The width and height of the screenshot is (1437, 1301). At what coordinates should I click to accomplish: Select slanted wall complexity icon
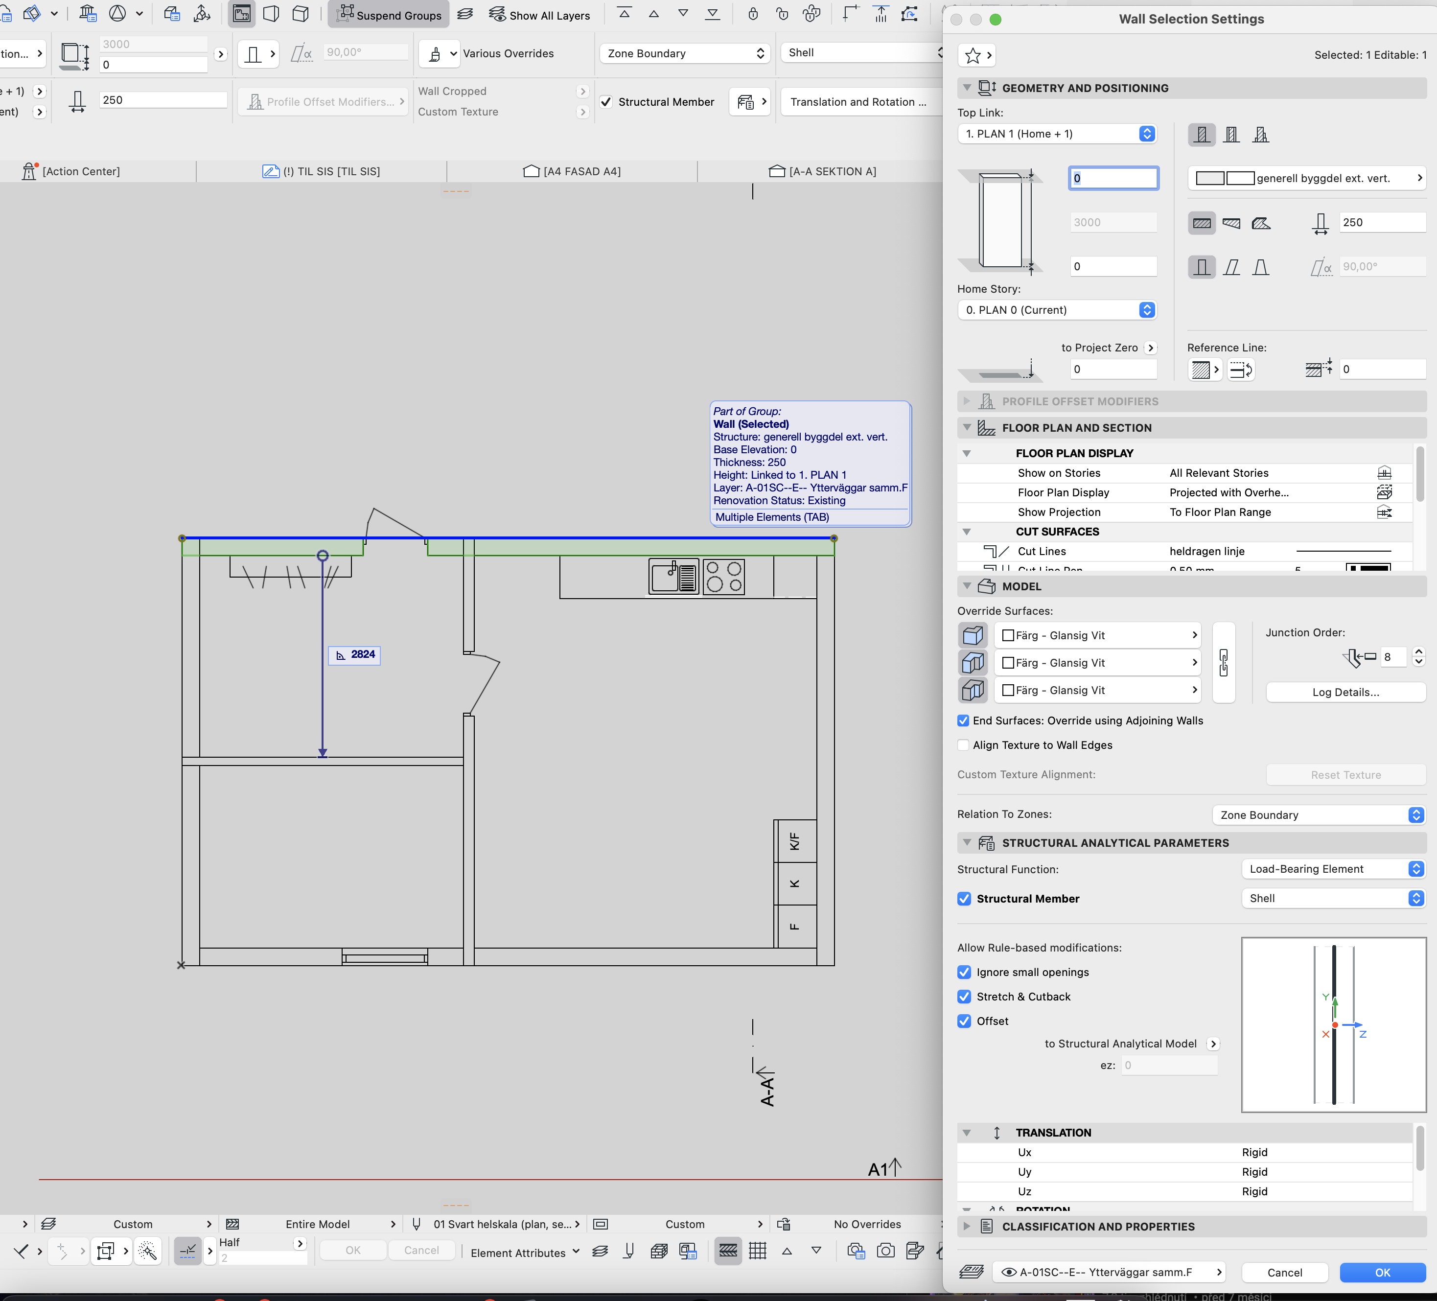tap(1231, 267)
